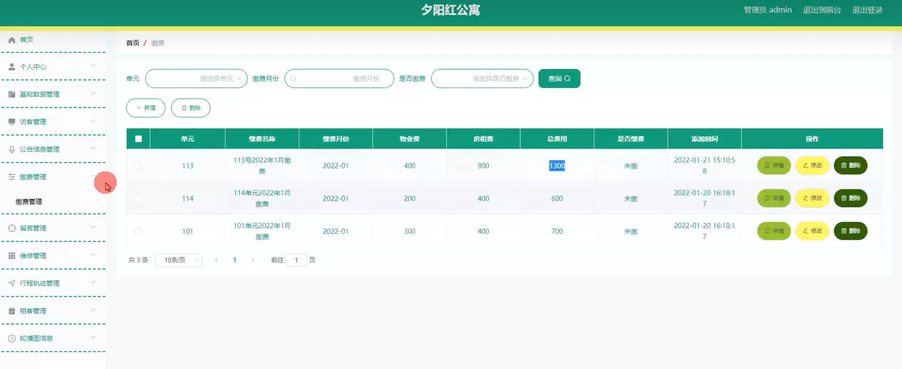Toggle the select-all checkbox in table header
Image resolution: width=902 pixels, height=369 pixels.
tap(138, 139)
